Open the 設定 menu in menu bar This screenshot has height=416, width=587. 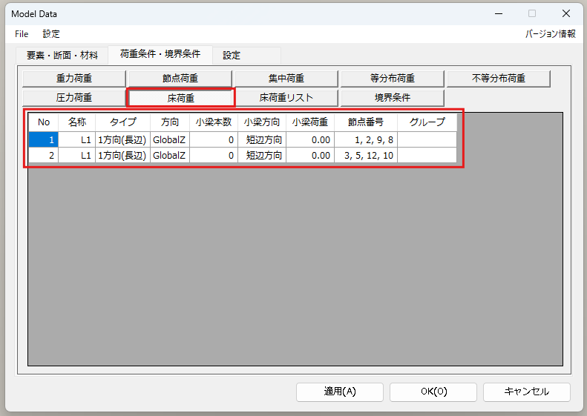51,34
